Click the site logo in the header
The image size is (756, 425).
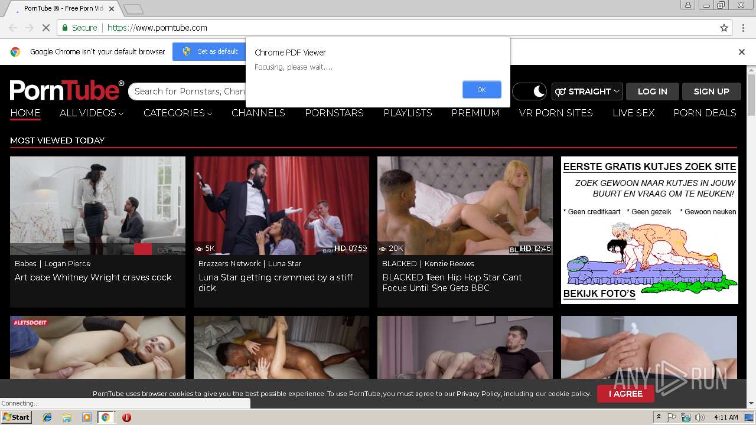point(67,90)
